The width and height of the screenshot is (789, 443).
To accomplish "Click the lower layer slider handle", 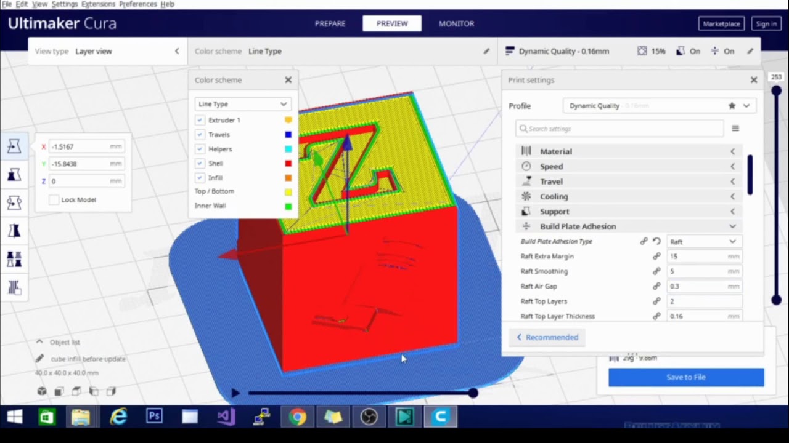I will (776, 300).
